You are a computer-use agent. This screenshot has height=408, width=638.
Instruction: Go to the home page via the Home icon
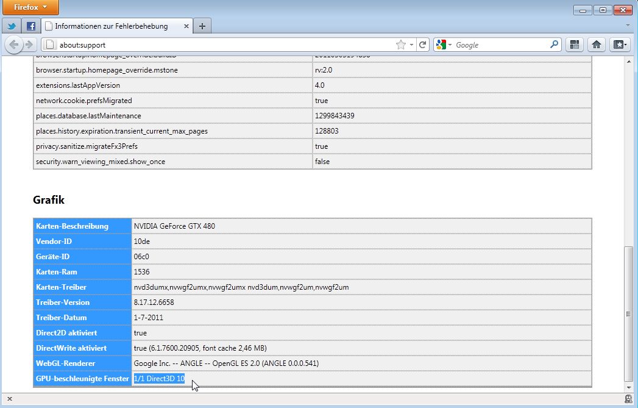[x=596, y=45]
